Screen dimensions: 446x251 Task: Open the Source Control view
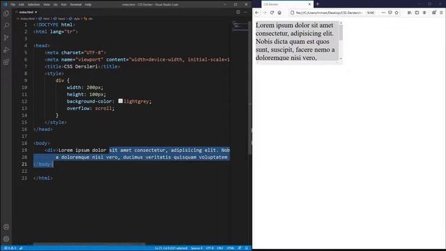[x=6, y=38]
